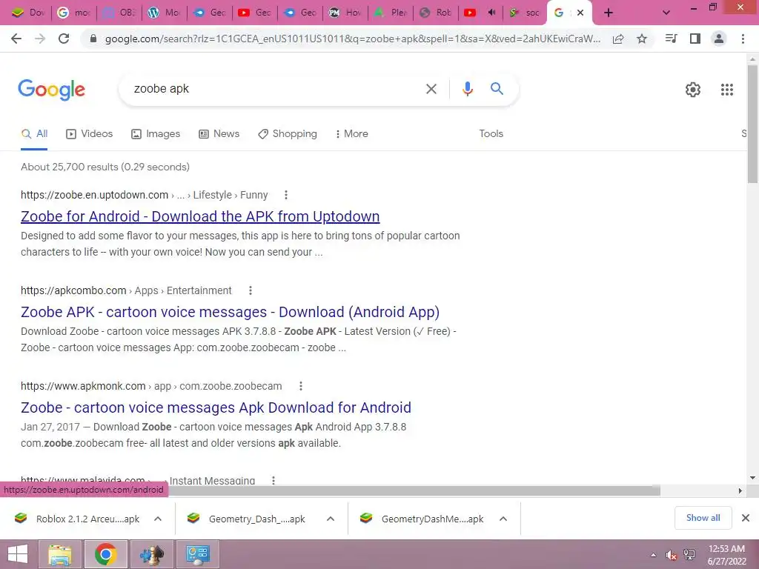759x569 pixels.
Task: Open Chrome's three-dot menu
Action: (743, 39)
